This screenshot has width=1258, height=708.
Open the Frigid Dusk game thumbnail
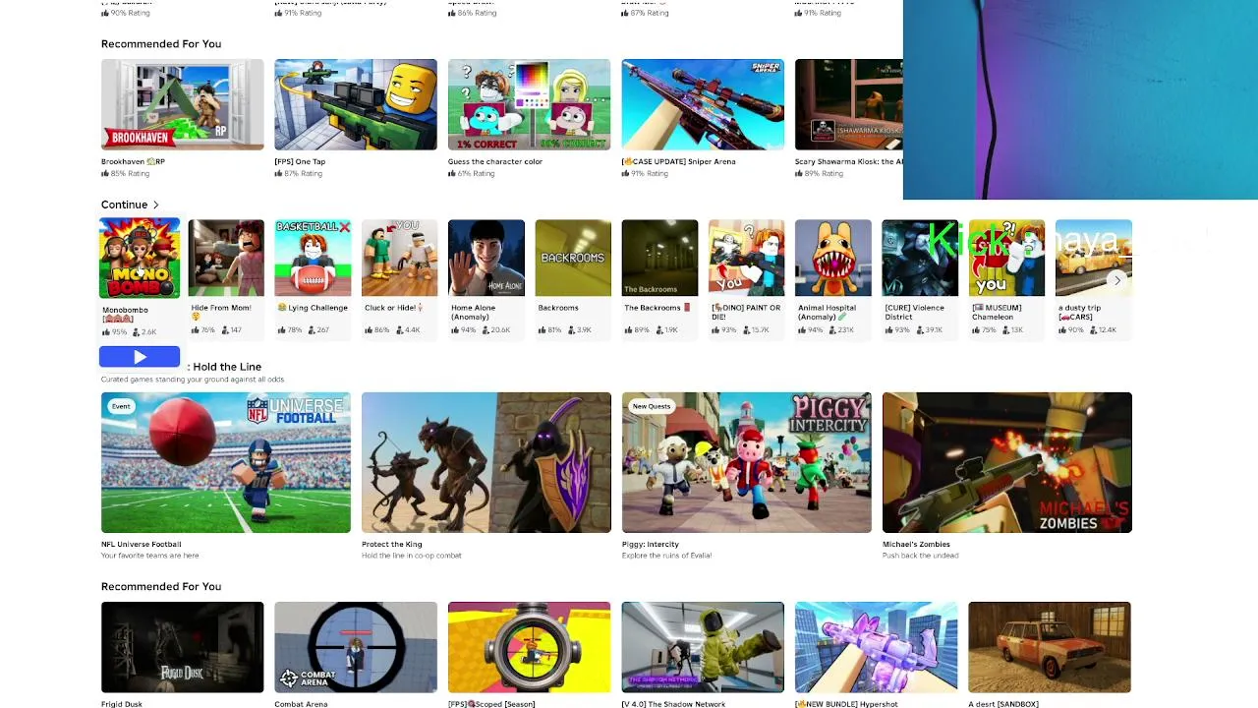pyautogui.click(x=182, y=647)
